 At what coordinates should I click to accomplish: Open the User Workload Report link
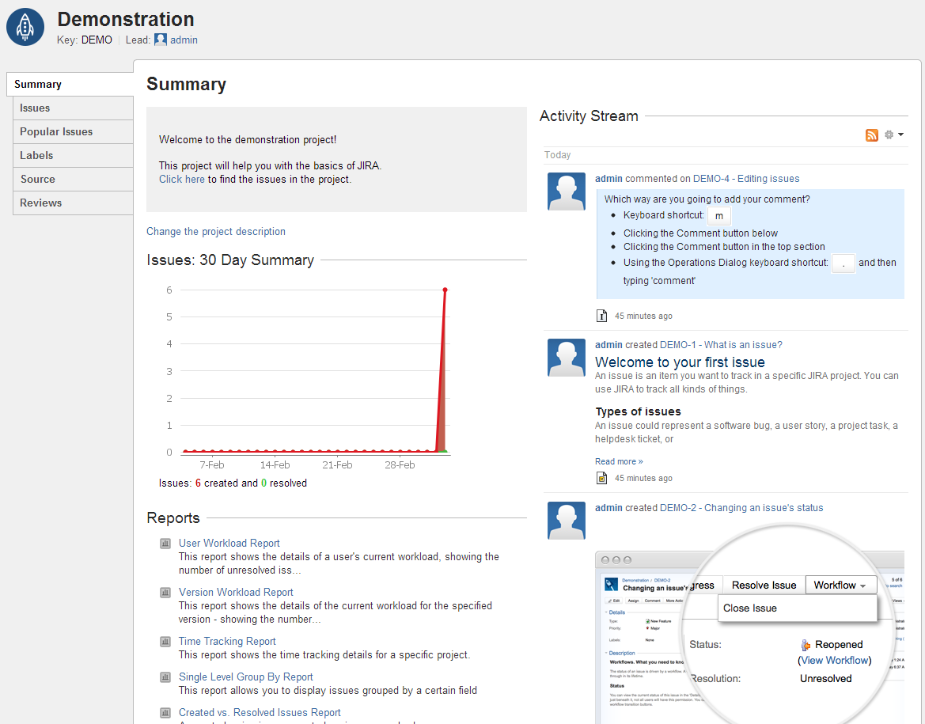[229, 543]
